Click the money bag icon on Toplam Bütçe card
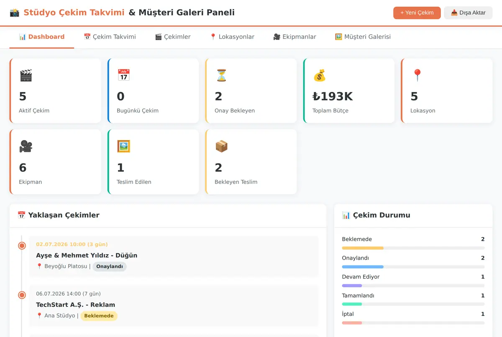Viewport: 502px width, 337px height. click(320, 75)
